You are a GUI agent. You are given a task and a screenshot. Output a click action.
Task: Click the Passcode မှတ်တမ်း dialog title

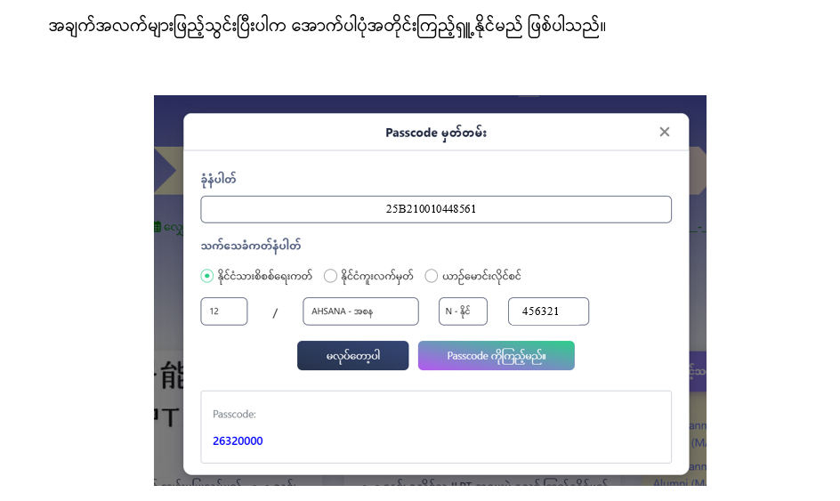tap(435, 133)
